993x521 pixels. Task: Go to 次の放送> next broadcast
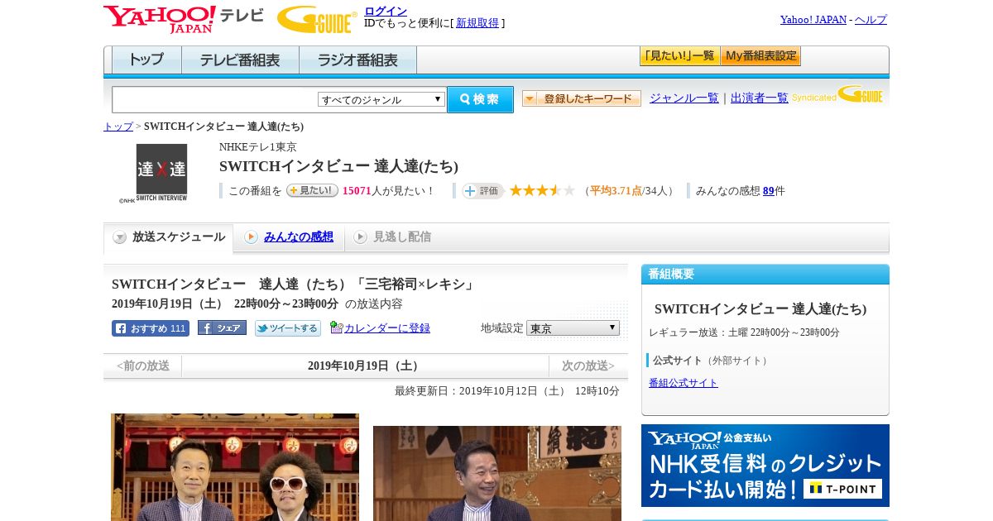[588, 366]
